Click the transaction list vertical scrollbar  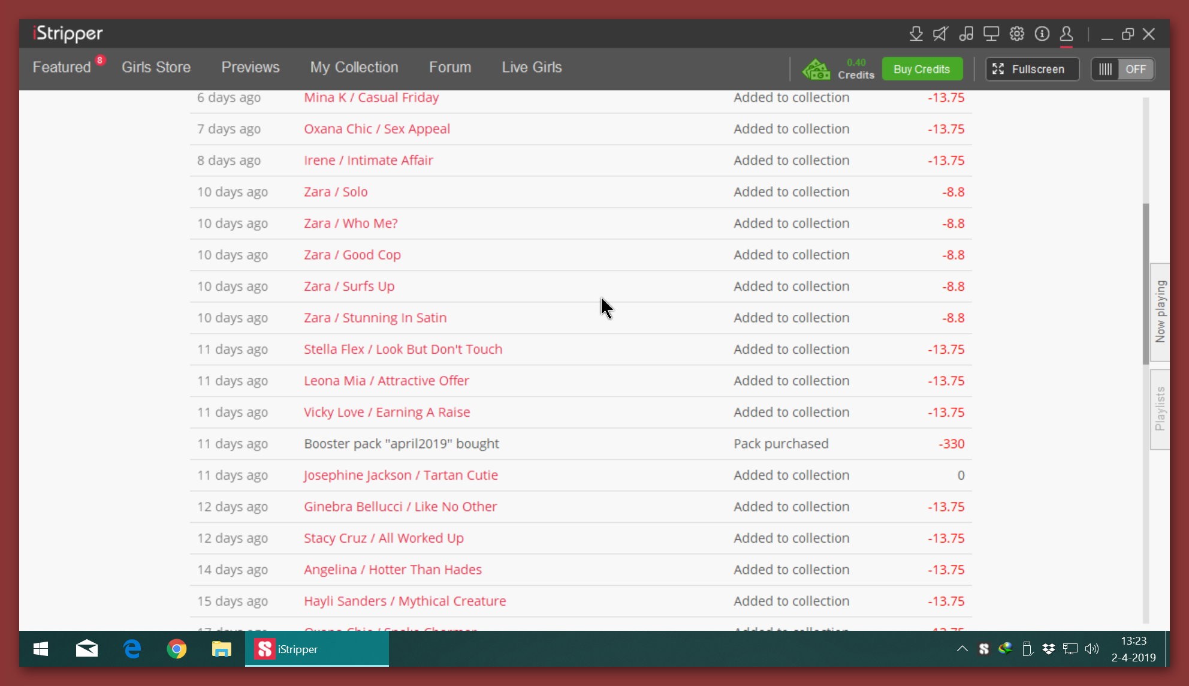pos(1146,283)
